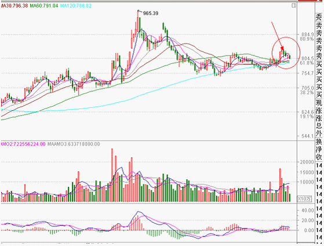Click the 外 entry in side panel
This screenshot has width=324, height=246.
(319, 134)
